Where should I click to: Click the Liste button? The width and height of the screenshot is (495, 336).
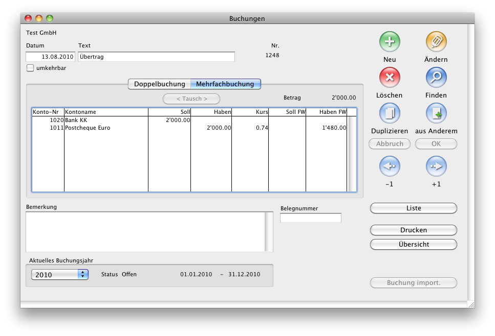[x=413, y=208]
